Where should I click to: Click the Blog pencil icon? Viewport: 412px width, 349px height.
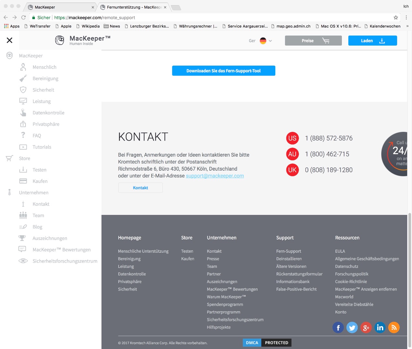click(23, 227)
